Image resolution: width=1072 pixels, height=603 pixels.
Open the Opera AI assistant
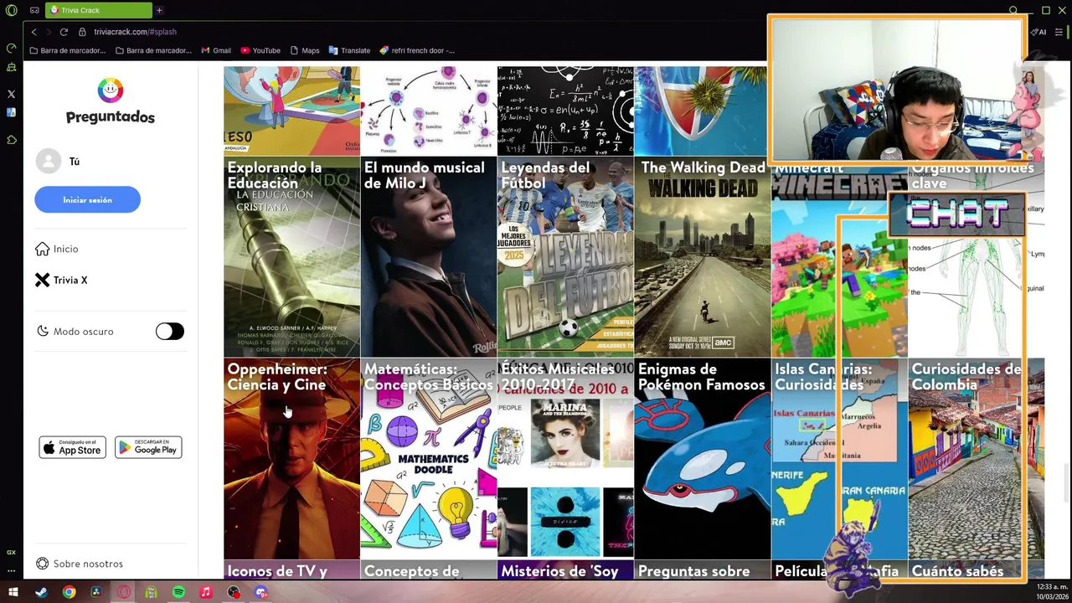1038,32
